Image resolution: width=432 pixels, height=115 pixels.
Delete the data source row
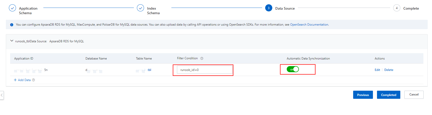click(389, 70)
